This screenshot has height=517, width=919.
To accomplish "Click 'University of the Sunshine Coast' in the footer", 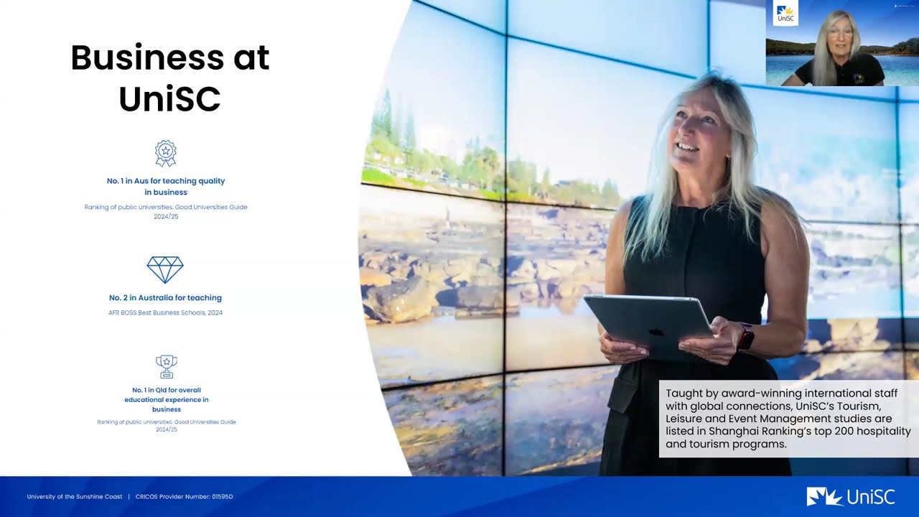I will pyautogui.click(x=75, y=497).
